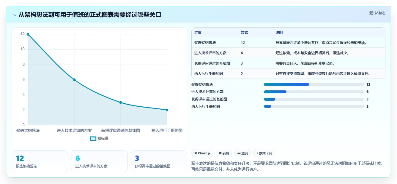This screenshot has width=397, height=184.
Task: Click the 获得评审通过的基线图 progress bar
Action: 314,99
